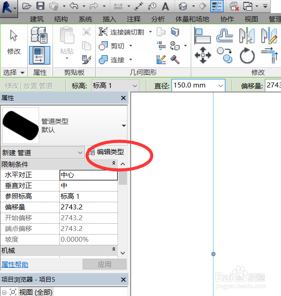Click the 应用 button
This screenshot has height=296, width=281.
(105, 264)
